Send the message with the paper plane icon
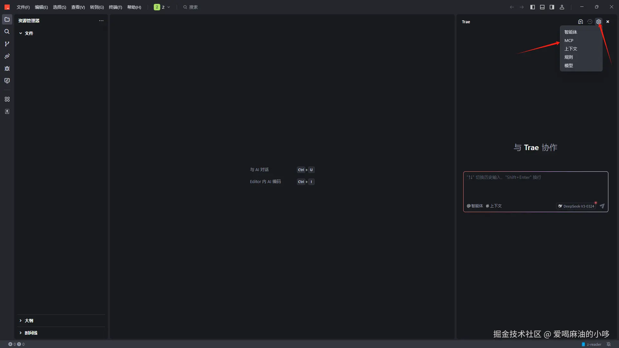This screenshot has width=619, height=348. point(602,206)
